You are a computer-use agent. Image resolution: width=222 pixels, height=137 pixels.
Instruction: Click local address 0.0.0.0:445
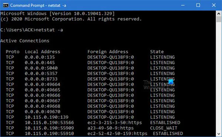[40, 62]
